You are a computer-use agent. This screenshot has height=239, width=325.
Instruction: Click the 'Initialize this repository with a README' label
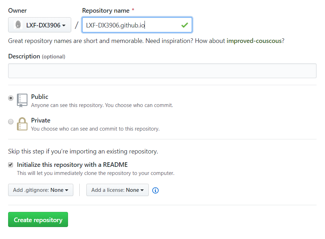click(x=72, y=165)
